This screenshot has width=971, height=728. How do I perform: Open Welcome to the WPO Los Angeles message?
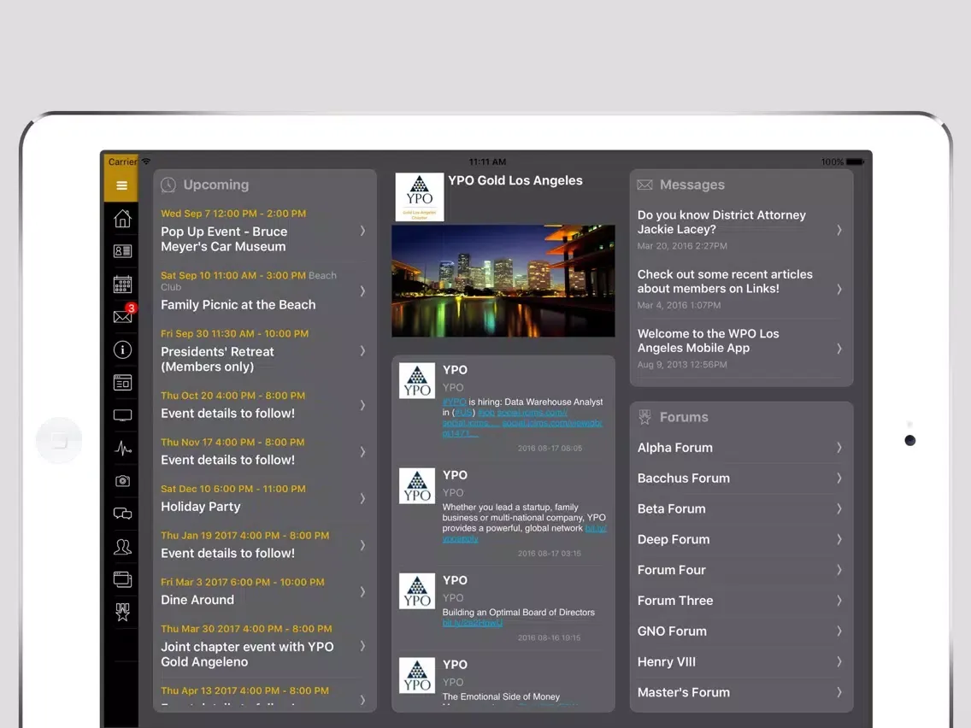coord(741,349)
